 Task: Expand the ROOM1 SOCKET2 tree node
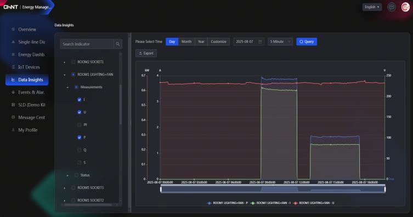[65, 201]
